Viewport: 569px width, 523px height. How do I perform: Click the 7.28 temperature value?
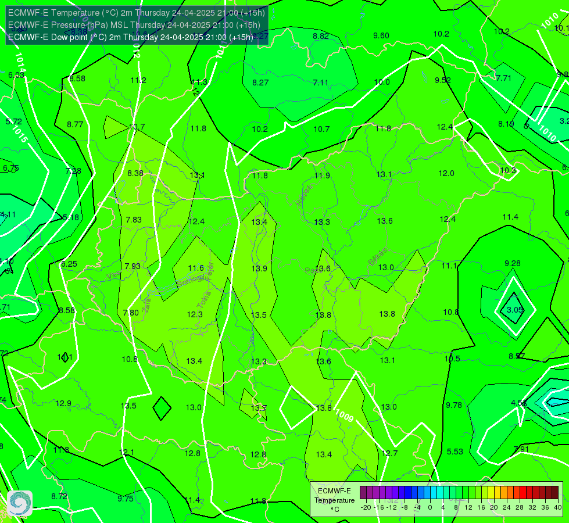[73, 171]
